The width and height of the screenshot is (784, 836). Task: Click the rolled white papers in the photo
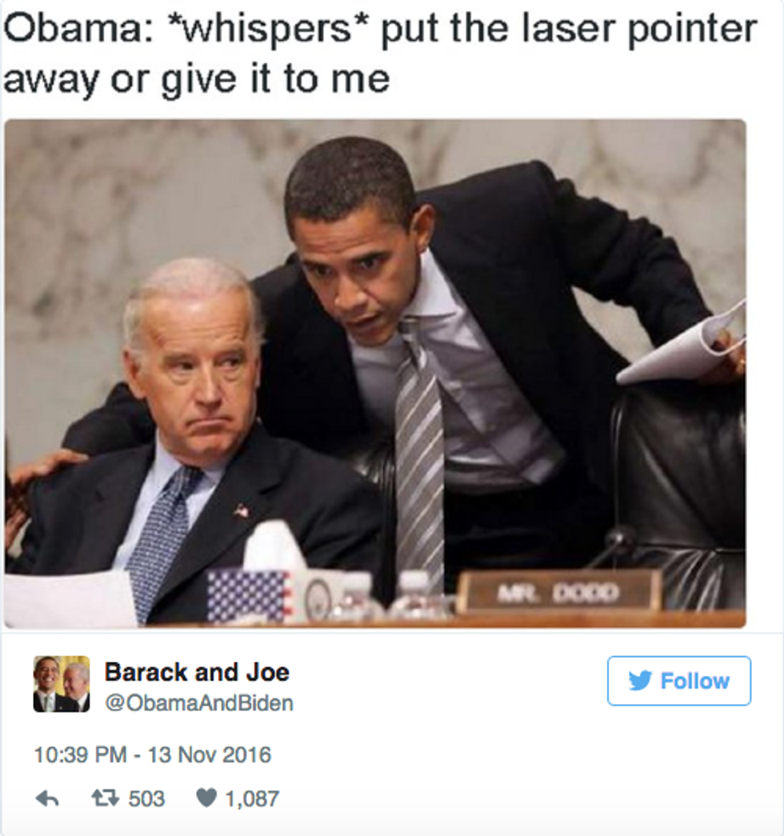pos(681,350)
